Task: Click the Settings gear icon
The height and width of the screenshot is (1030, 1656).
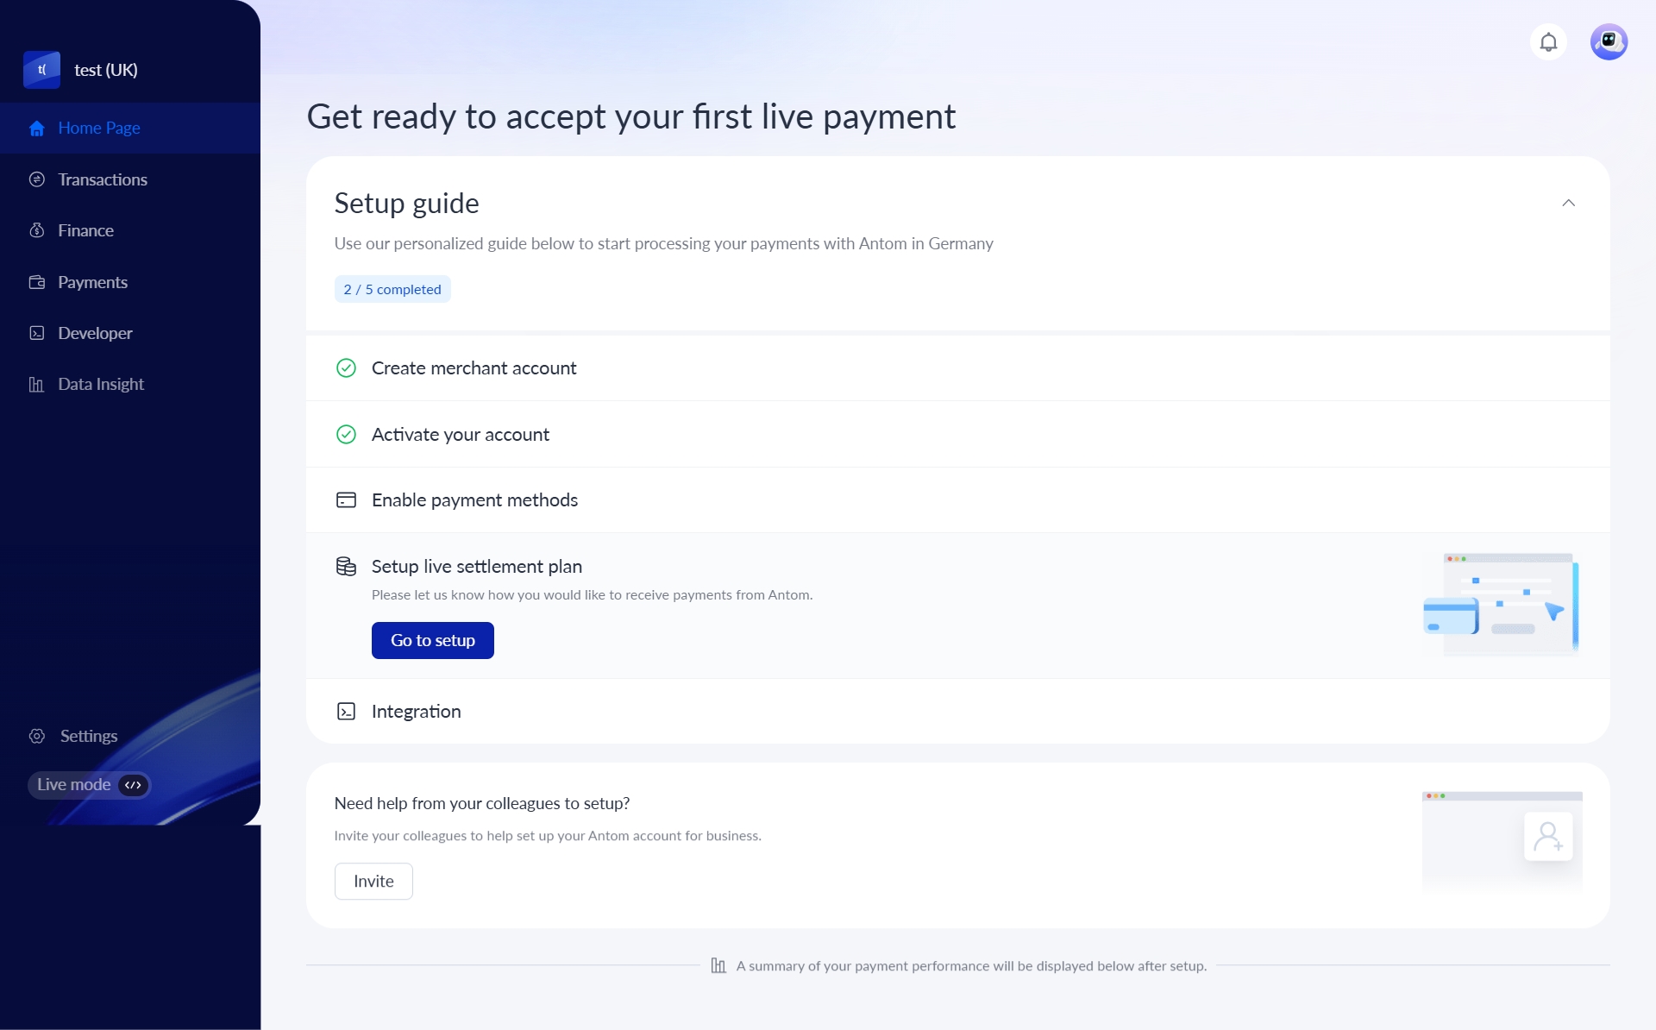Action: coord(37,736)
